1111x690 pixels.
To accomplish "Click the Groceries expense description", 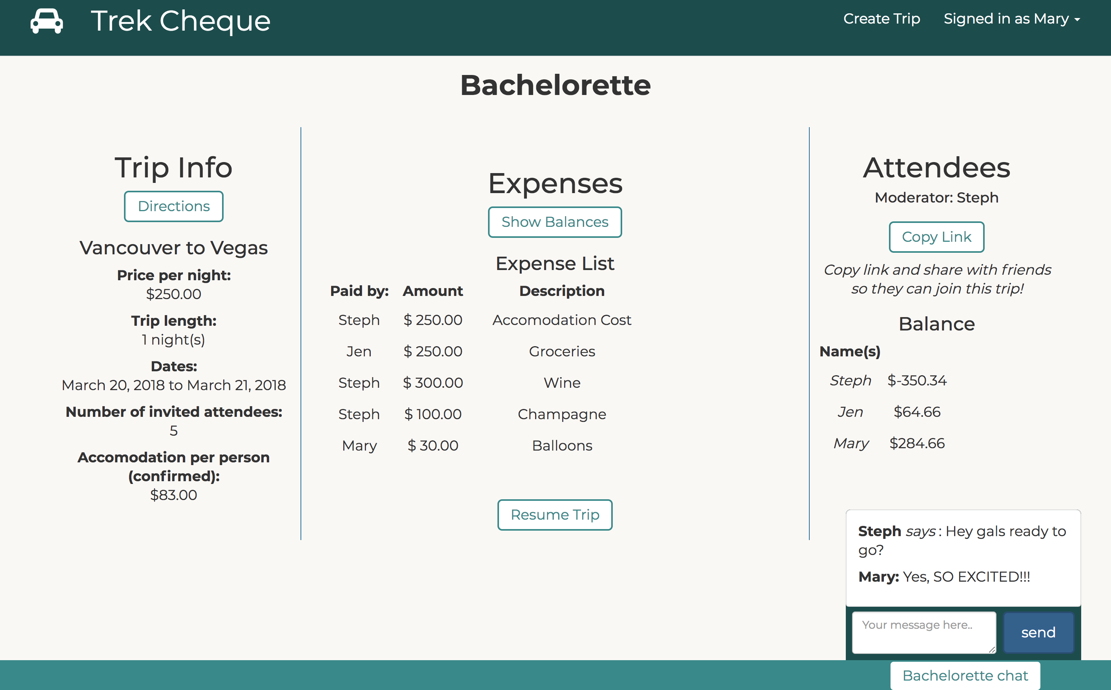I will (x=561, y=351).
